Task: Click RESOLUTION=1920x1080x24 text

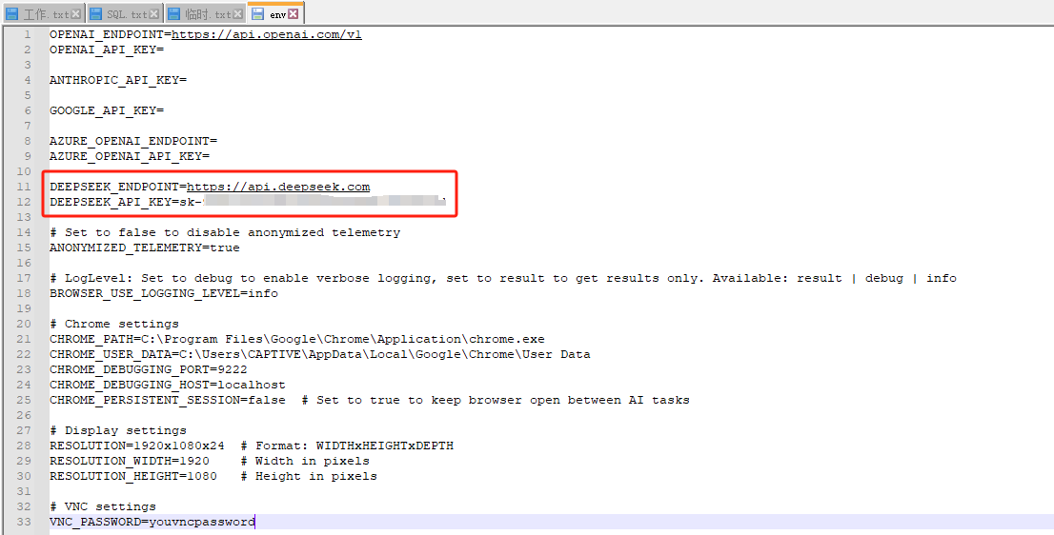Action: [x=137, y=446]
